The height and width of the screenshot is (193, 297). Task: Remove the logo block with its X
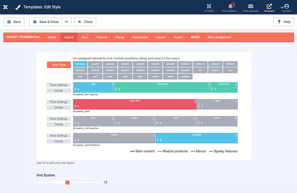click(112, 84)
